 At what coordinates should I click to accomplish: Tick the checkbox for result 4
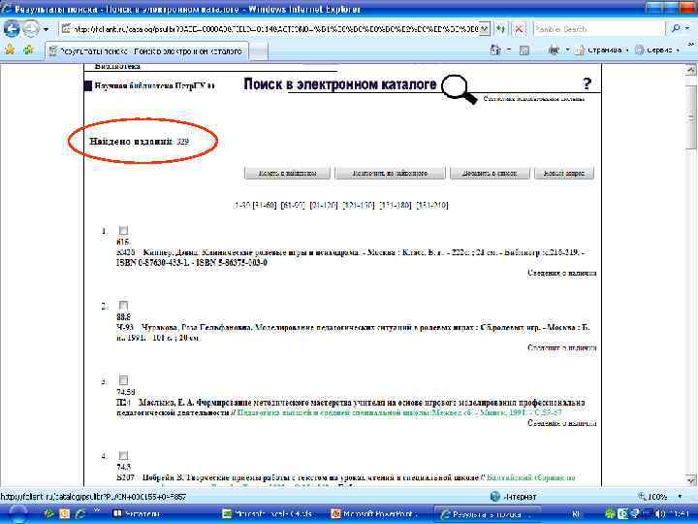pos(123,455)
